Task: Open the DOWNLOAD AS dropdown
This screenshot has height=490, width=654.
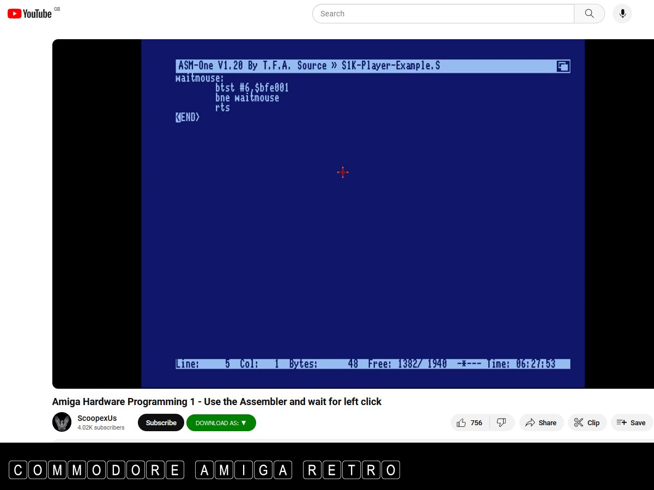Action: tap(221, 422)
